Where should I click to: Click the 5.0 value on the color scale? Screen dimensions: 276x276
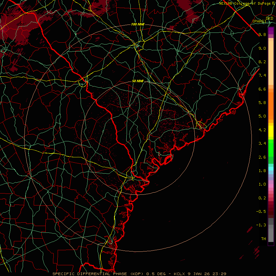262,116
